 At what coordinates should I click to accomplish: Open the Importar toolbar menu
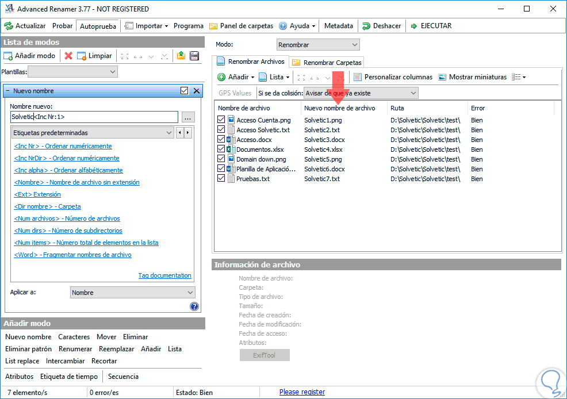pyautogui.click(x=147, y=26)
